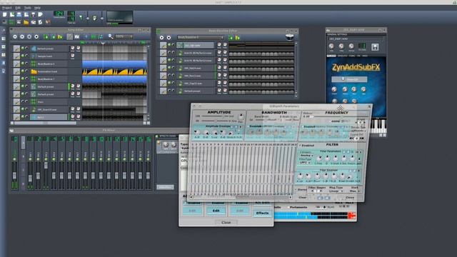This screenshot has height=257, width=457.
Task: Click the record button in Song Editor
Action: tap(22, 36)
